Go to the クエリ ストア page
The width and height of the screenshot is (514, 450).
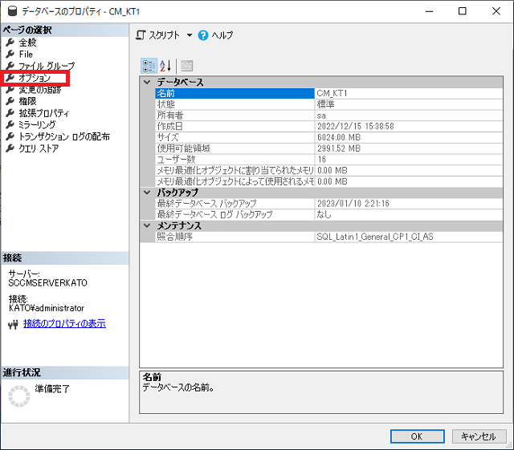(x=39, y=148)
